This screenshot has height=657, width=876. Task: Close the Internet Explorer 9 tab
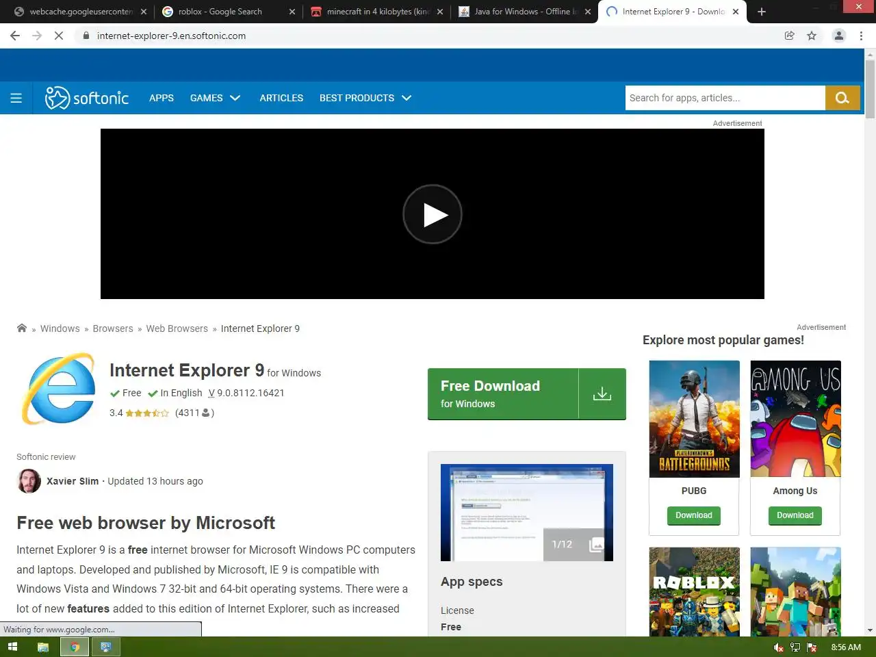coord(736,12)
